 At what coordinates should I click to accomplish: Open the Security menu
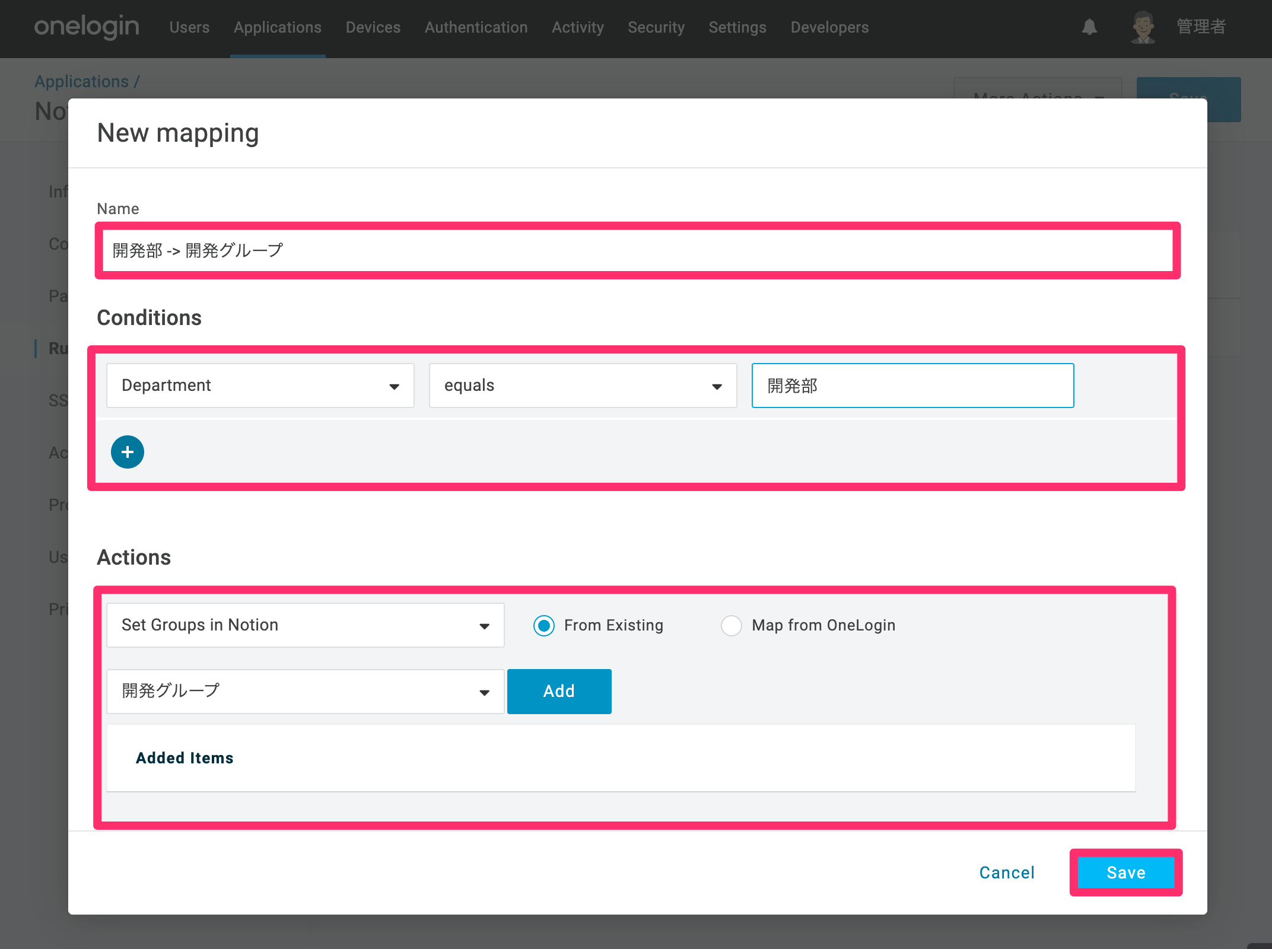click(x=656, y=27)
